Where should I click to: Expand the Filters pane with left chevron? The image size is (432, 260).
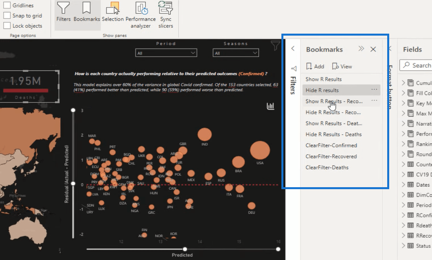(293, 49)
